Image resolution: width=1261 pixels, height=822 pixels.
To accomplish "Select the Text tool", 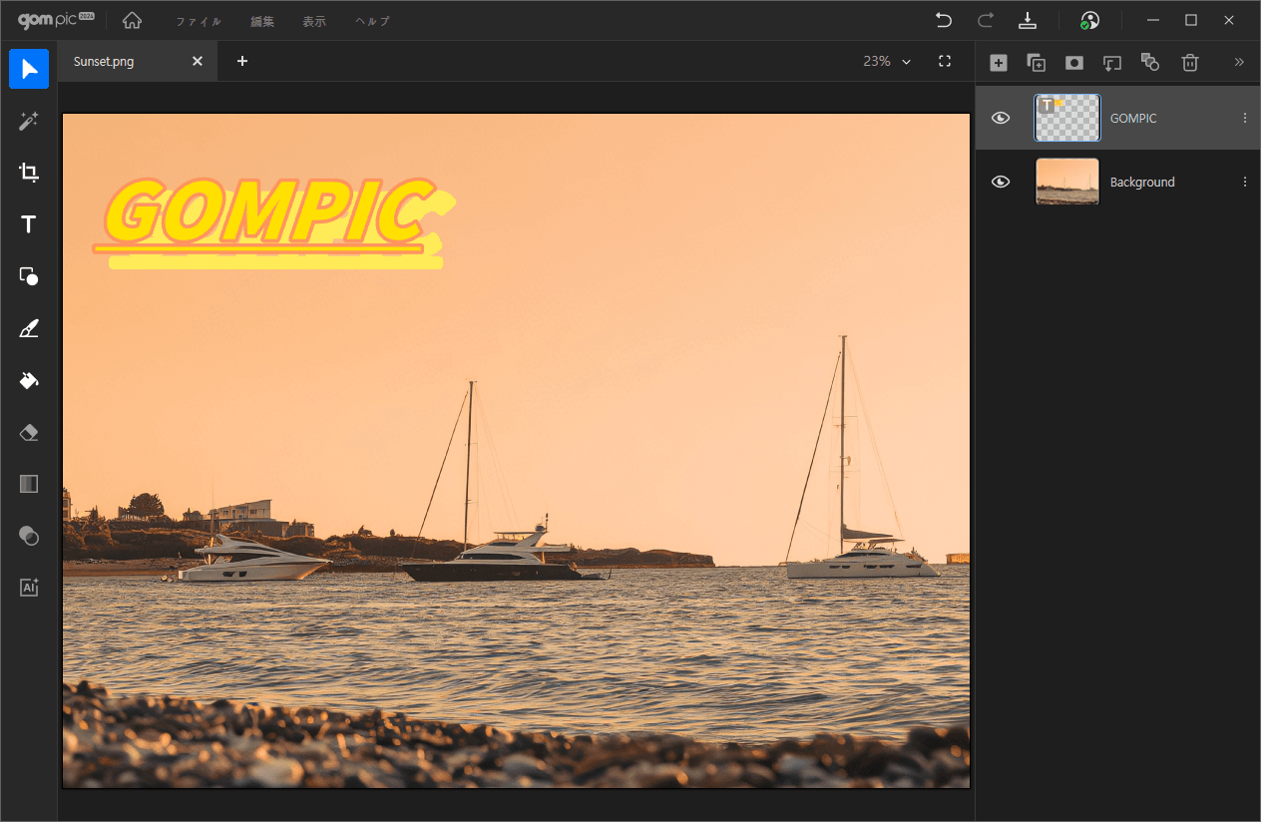I will point(29,224).
